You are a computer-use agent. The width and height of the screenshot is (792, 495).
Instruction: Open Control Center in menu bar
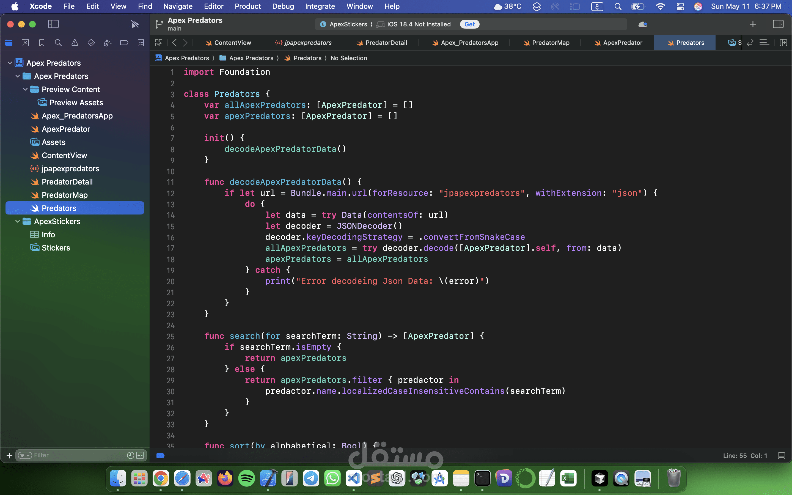pos(680,6)
